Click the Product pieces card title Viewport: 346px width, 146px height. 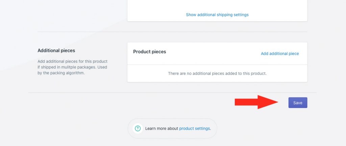click(150, 52)
